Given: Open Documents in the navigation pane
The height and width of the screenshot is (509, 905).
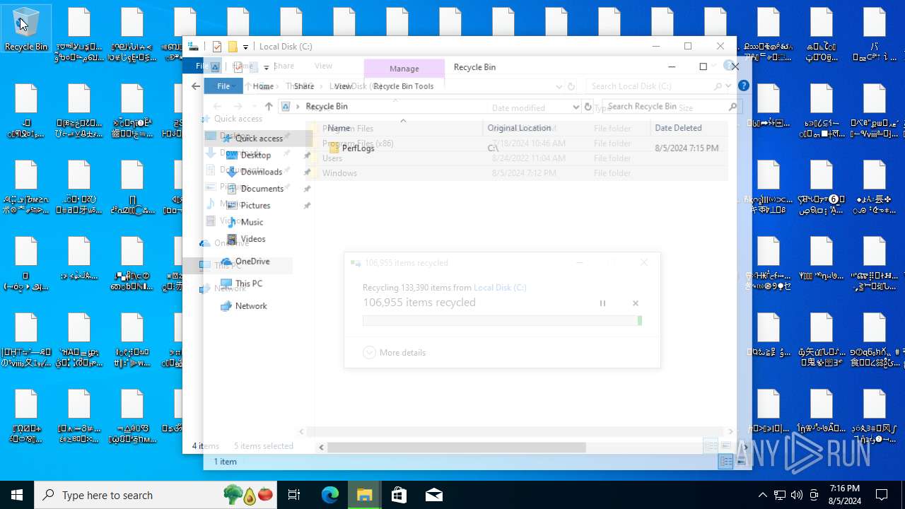Looking at the screenshot, I should [262, 189].
